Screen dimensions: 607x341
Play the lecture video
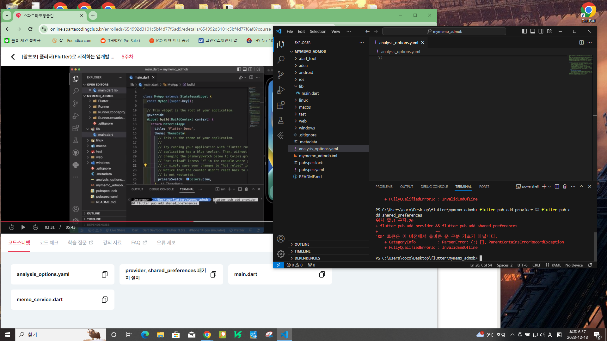23,227
